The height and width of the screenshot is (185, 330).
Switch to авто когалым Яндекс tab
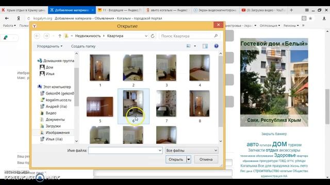pyautogui.click(x=168, y=10)
